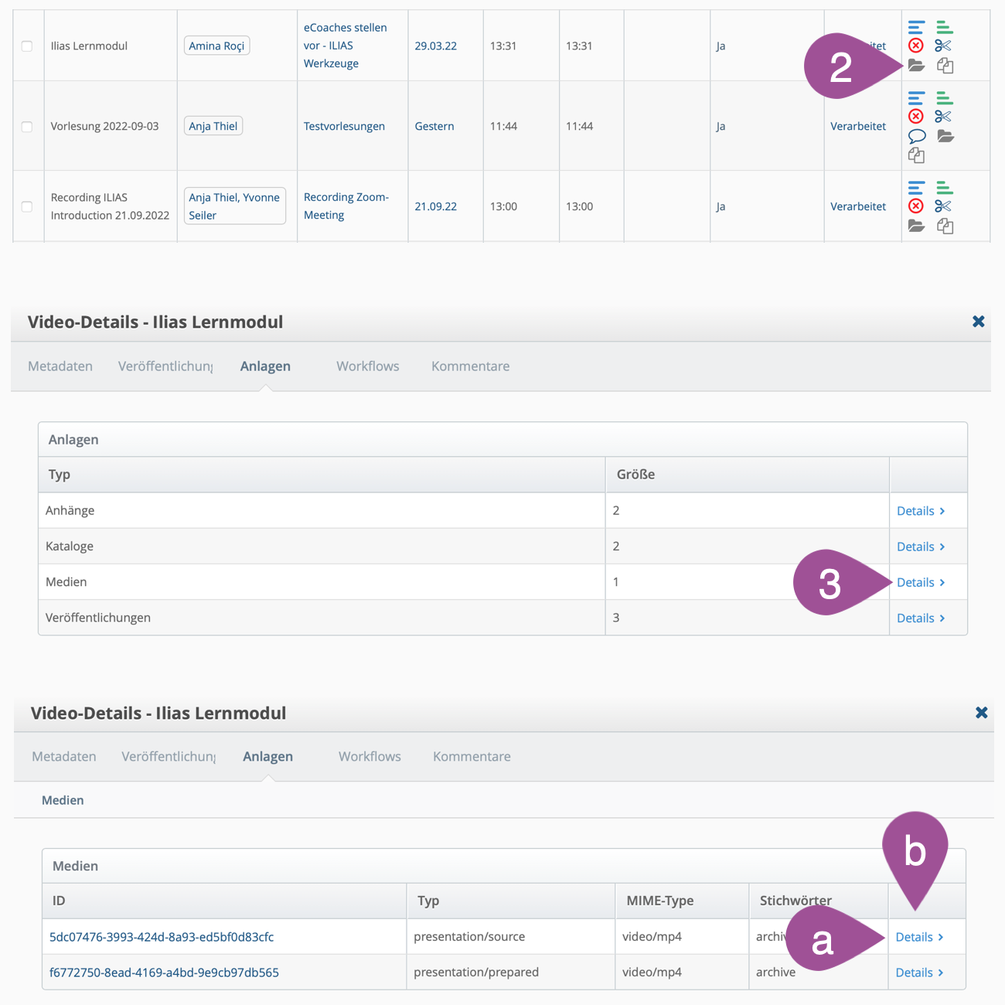Expand Details for Medien row
The height and width of the screenshot is (1005, 1005).
(920, 582)
